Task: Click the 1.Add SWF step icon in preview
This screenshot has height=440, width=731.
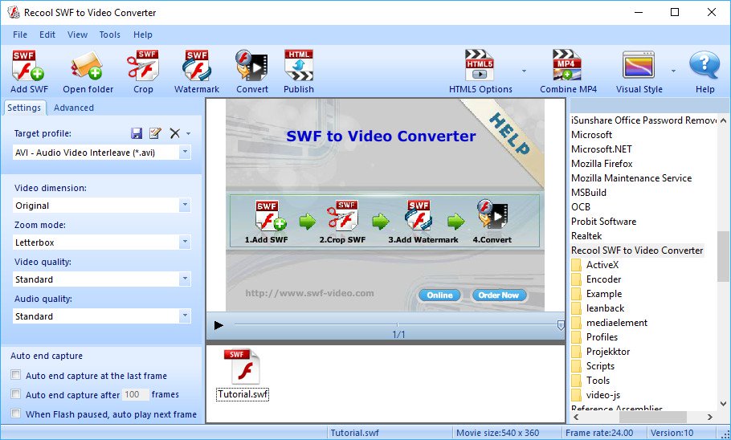Action: 269,215
